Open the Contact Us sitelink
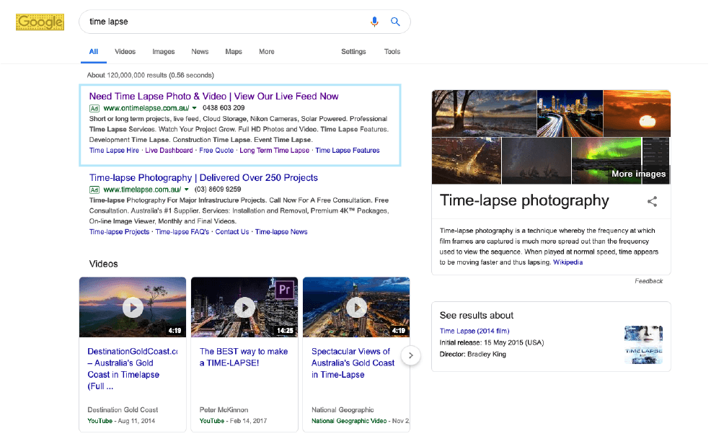Viewport: 724px width, 444px height. 231,231
